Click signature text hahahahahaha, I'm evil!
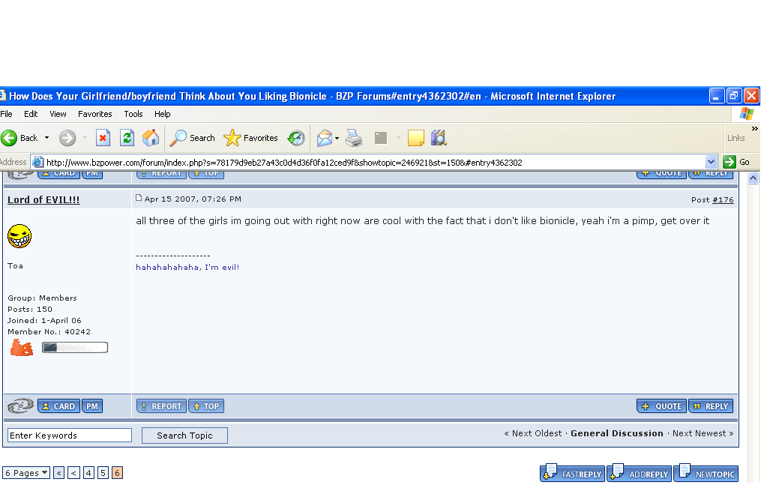 click(187, 268)
